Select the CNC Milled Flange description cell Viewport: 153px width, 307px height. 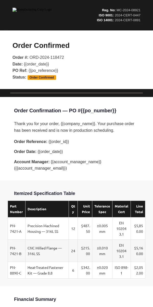click(47, 251)
